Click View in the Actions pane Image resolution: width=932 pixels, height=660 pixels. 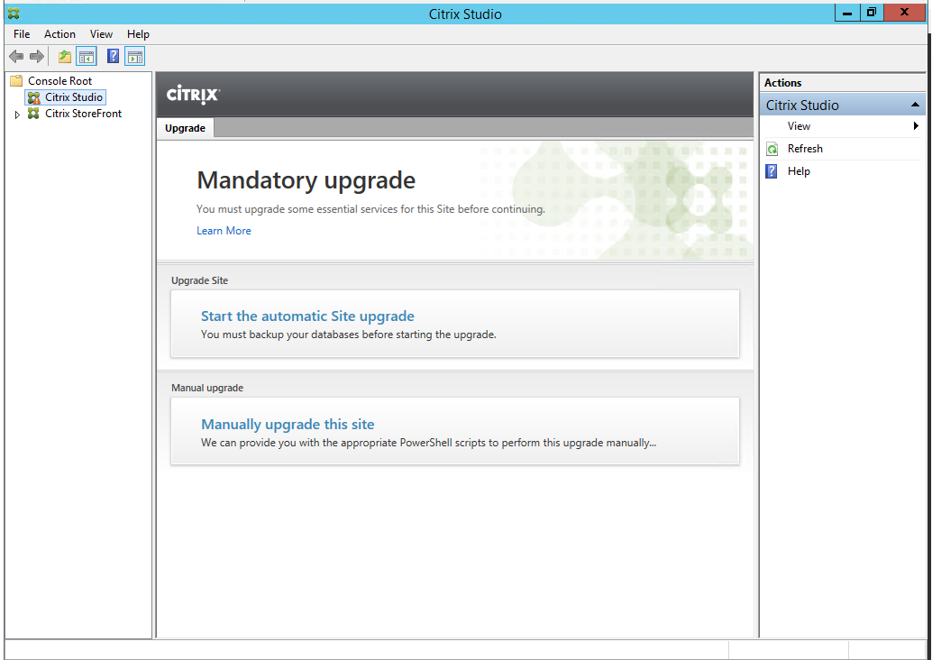click(x=799, y=126)
